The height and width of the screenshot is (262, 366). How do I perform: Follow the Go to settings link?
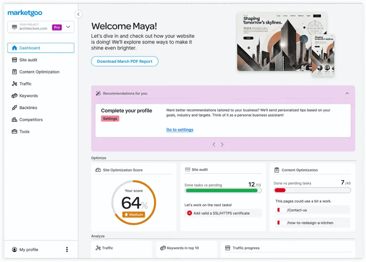[x=179, y=129]
